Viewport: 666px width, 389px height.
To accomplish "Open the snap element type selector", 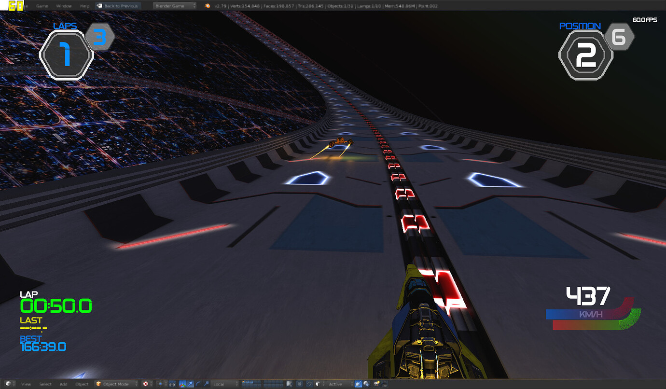I will pos(319,384).
